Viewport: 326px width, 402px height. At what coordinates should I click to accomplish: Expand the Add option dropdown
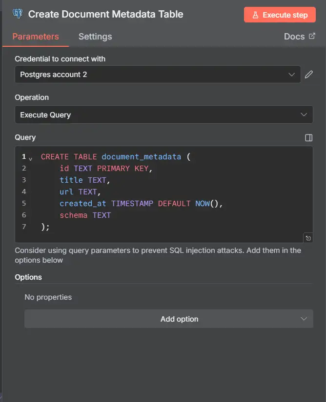point(168,319)
